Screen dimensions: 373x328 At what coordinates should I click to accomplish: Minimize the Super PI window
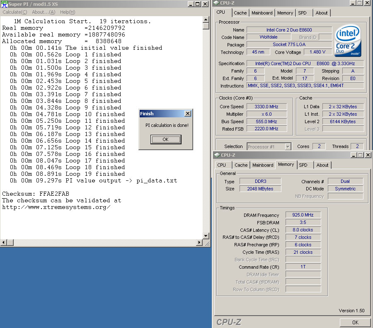(x=191, y=4)
